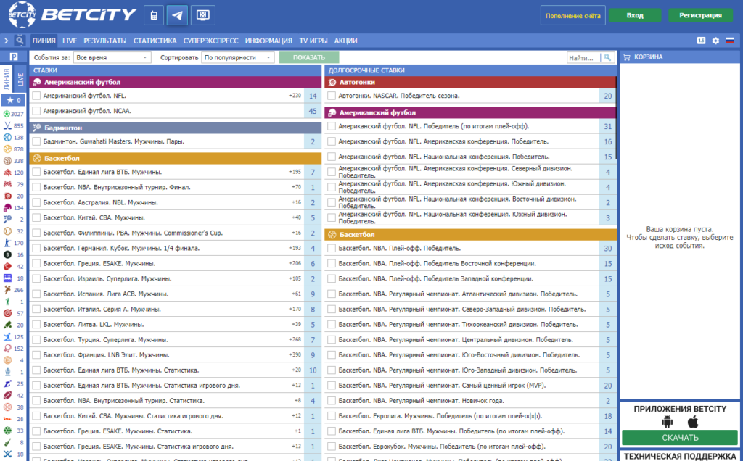Image resolution: width=743 pixels, height=461 pixels.
Task: Open the Telegram channel icon
Action: (x=177, y=15)
